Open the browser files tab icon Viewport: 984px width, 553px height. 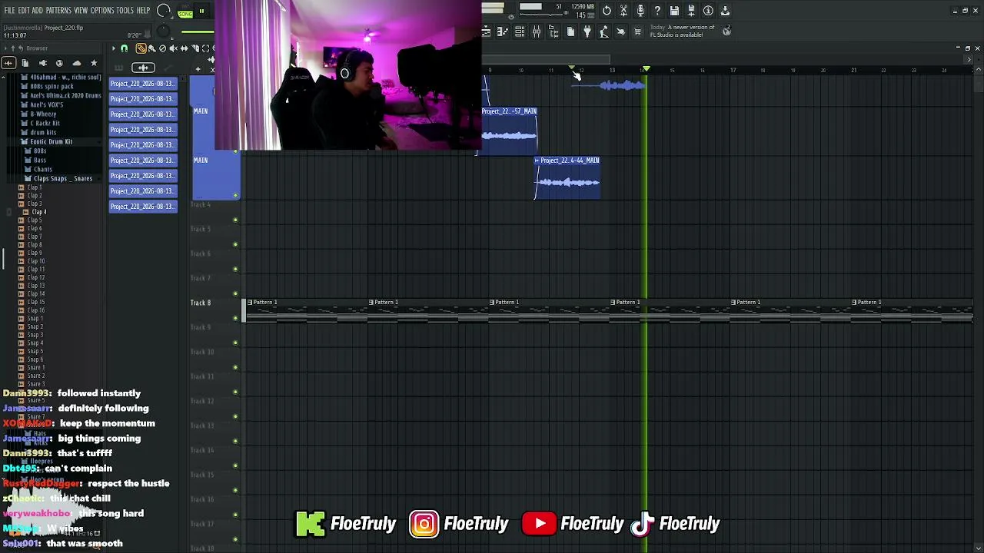pos(25,63)
